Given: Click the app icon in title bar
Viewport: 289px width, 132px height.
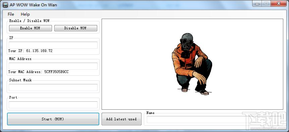Looking at the screenshot, I should [5, 5].
